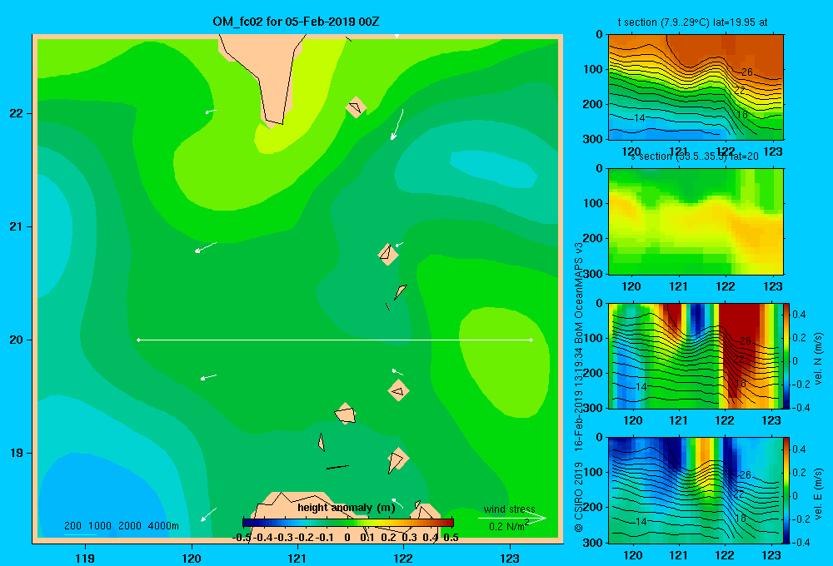Click longitude 121 label under main map
The height and width of the screenshot is (566, 833).
297,559
